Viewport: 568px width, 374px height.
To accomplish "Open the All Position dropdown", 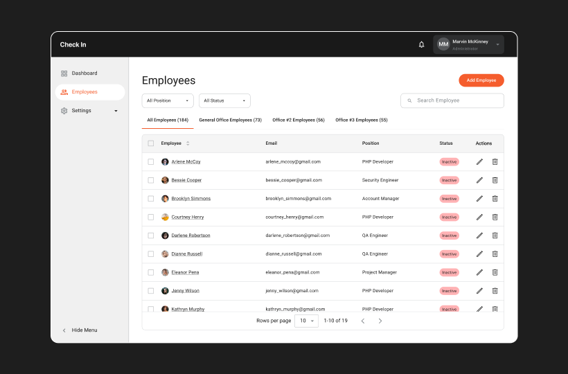I will click(x=168, y=100).
